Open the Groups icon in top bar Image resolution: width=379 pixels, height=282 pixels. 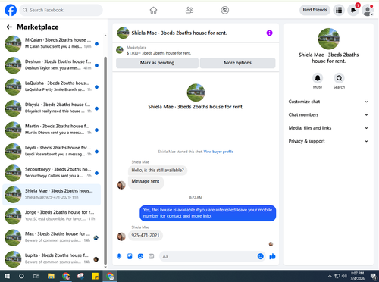click(x=224, y=10)
